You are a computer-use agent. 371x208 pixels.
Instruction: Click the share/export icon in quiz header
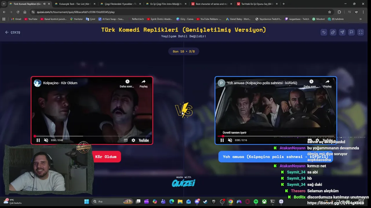[x=333, y=32]
